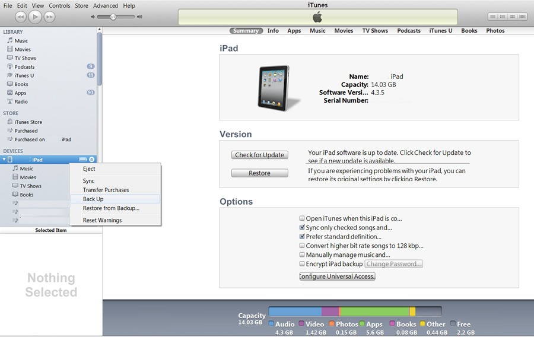Click Configure Universal Access button
534x337 pixels.
337,276
